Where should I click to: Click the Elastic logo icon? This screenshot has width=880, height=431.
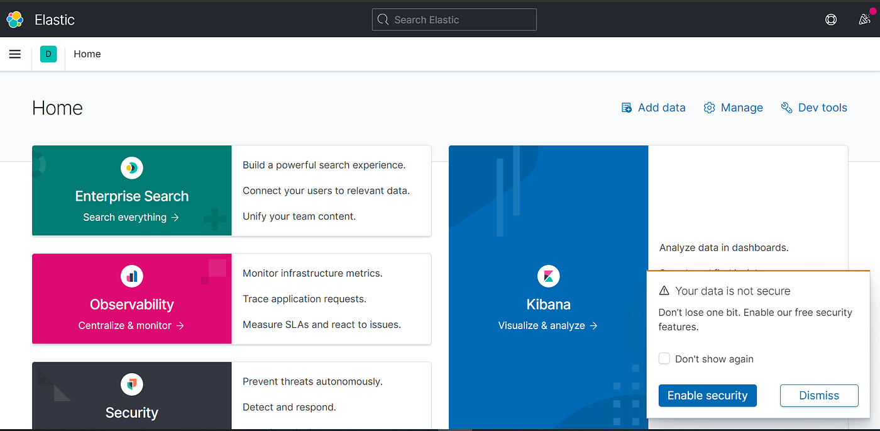click(x=15, y=20)
